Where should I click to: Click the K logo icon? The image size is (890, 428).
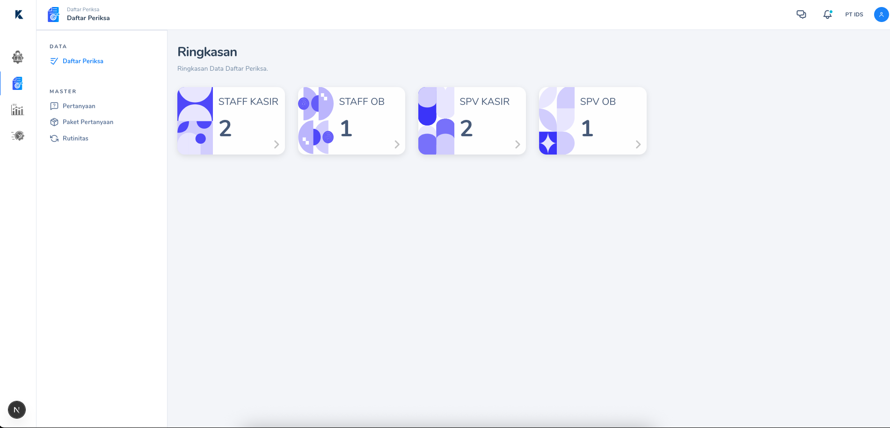(x=19, y=15)
